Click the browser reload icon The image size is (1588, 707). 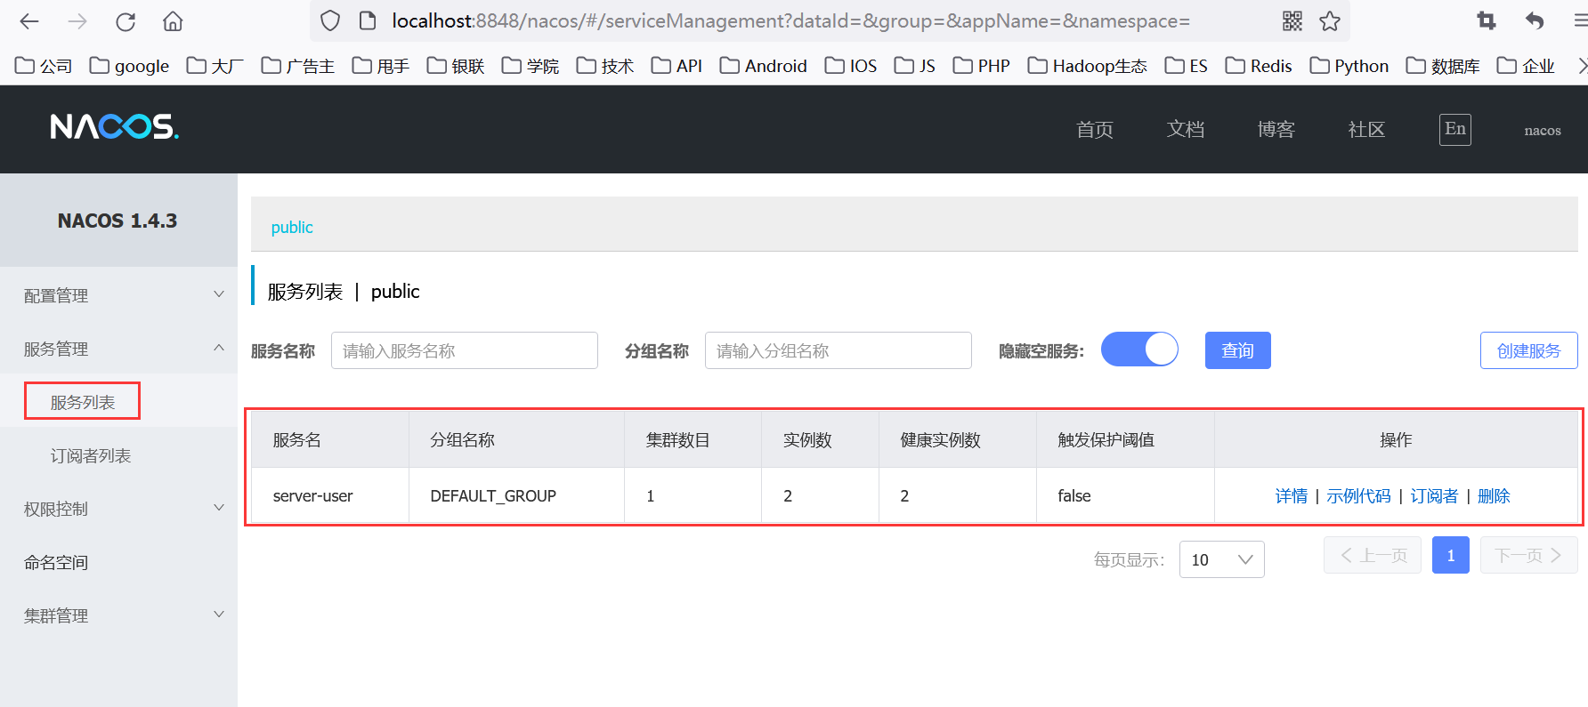tap(126, 21)
